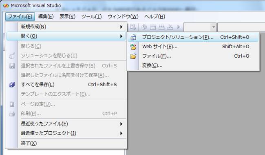265x155 pixels.
Task: Click the wide empty toolbar input field
Action: [241, 27]
